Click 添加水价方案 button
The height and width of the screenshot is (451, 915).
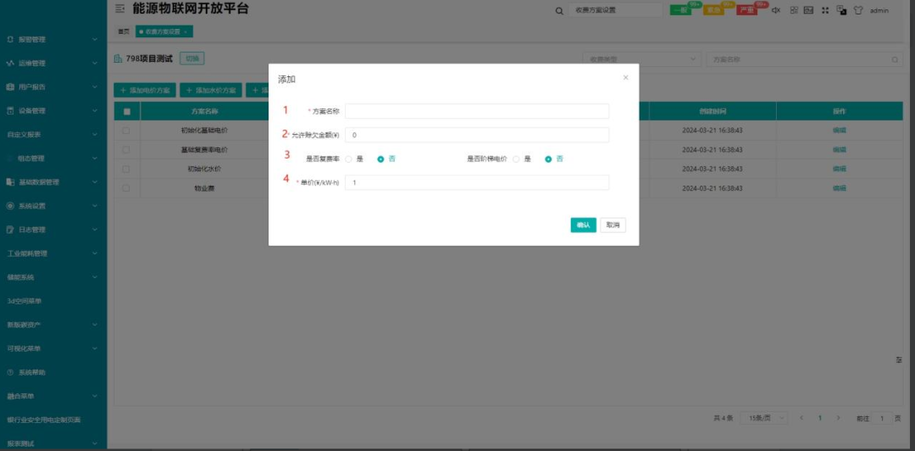click(x=211, y=91)
